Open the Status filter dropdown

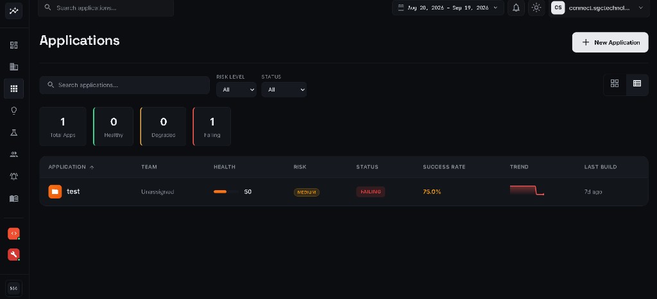click(284, 90)
